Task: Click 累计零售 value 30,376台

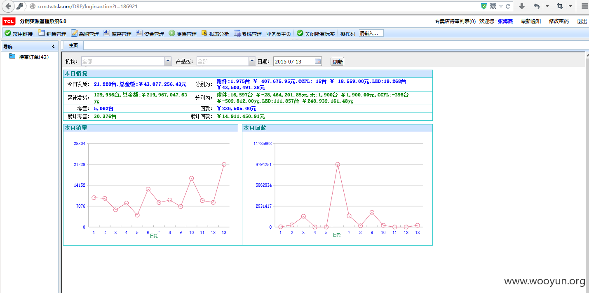Action: (x=105, y=117)
